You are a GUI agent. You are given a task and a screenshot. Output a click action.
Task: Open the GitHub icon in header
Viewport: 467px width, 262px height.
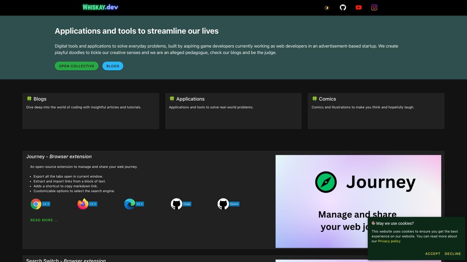343,7
